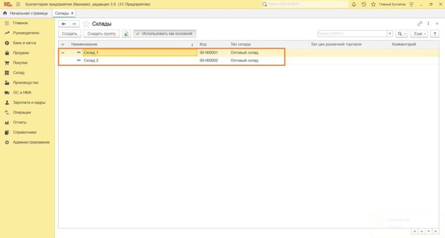
Task: Open the 1C main menu hamburger icon
Action: (x=18, y=4)
